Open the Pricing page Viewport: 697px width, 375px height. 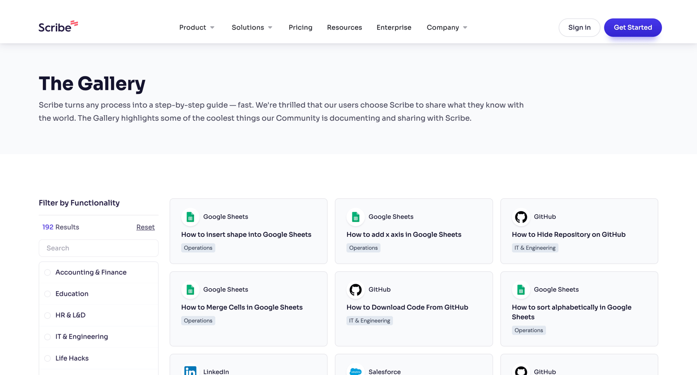click(301, 28)
